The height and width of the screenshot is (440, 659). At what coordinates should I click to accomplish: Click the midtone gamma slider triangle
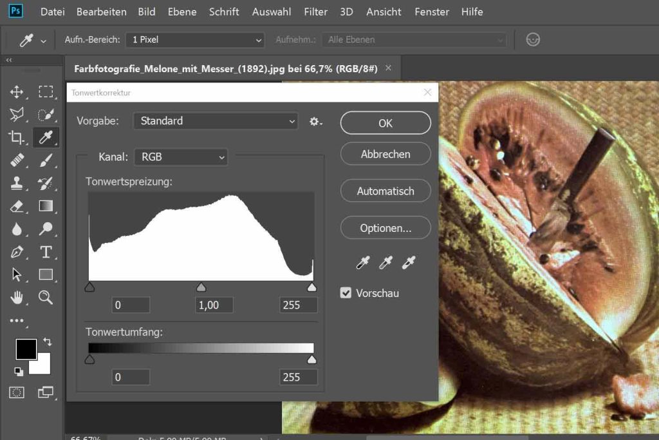[201, 287]
